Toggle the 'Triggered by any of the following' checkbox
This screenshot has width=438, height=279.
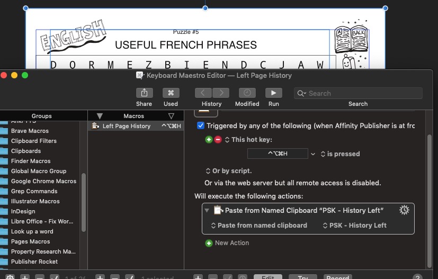(x=201, y=125)
